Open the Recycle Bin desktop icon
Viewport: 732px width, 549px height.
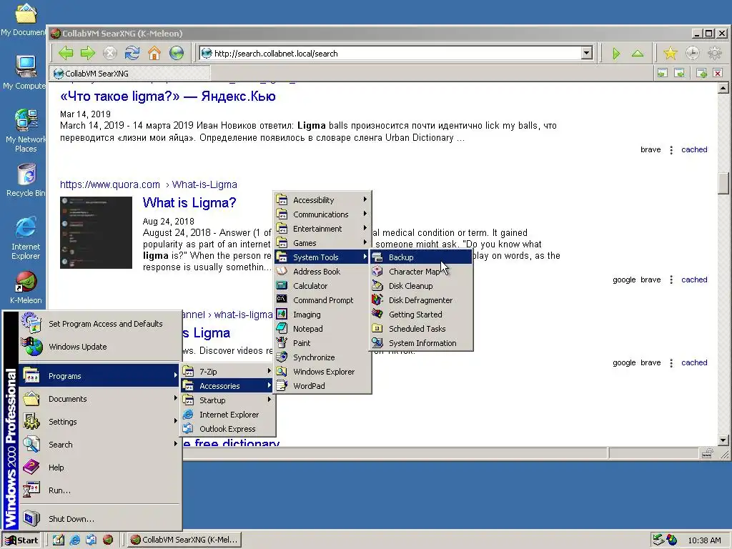coord(26,180)
